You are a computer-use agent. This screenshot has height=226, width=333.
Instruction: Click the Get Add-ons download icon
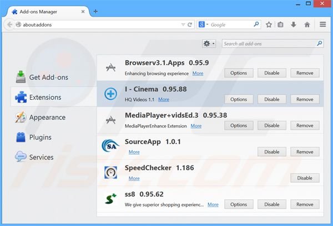(x=21, y=77)
